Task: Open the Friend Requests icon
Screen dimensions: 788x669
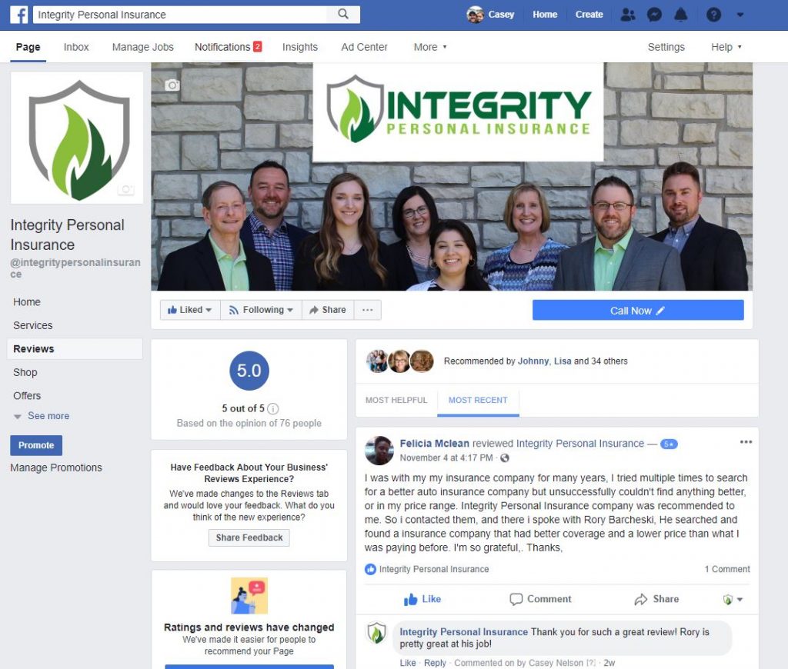Action: [x=628, y=15]
